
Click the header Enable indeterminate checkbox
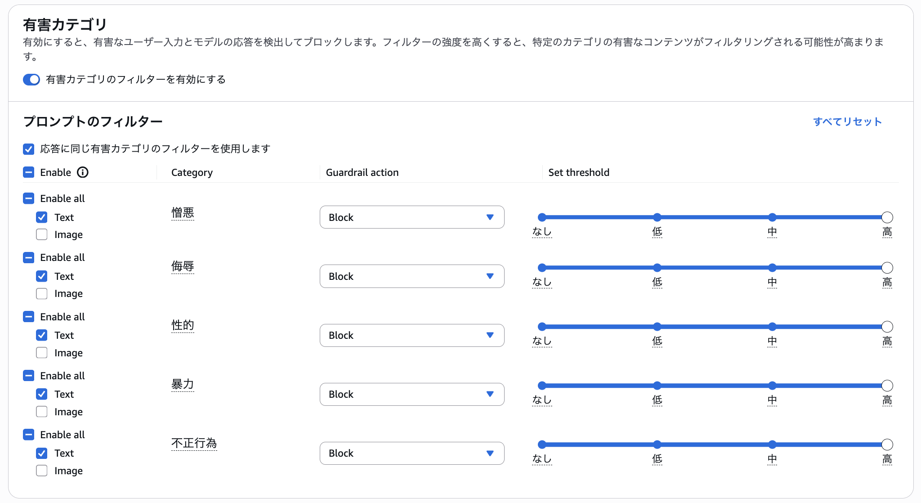coord(29,172)
